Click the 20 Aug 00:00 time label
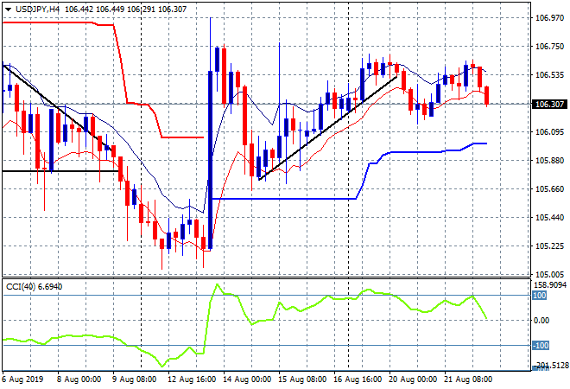Image resolution: width=570 pixels, height=389 pixels. click(x=413, y=379)
